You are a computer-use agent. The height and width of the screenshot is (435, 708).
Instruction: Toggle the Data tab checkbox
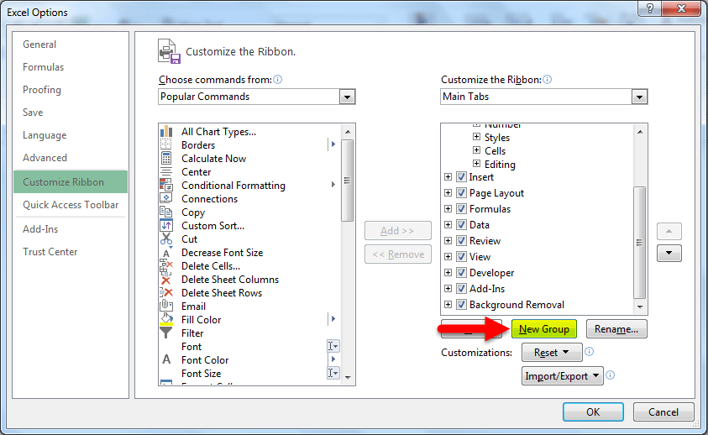coord(461,224)
